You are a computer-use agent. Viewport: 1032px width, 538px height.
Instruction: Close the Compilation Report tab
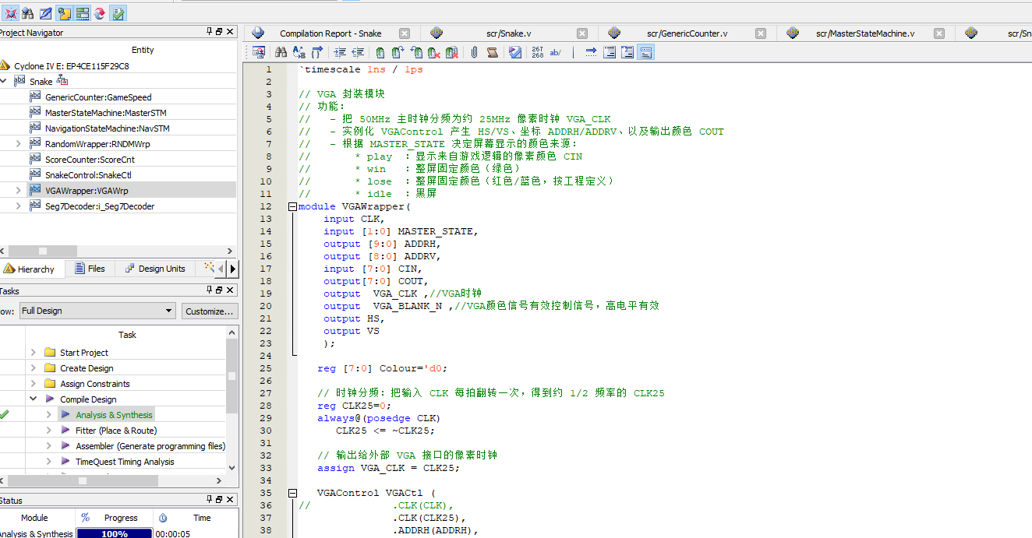[405, 33]
